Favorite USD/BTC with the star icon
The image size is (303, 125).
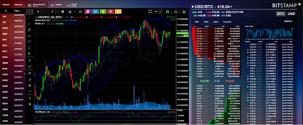pyautogui.click(x=193, y=7)
